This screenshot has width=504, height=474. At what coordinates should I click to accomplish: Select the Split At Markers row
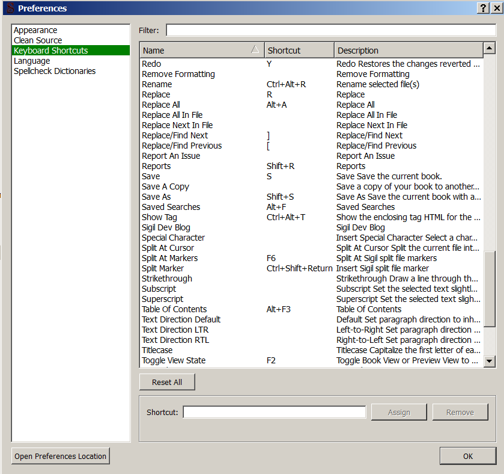click(x=311, y=259)
